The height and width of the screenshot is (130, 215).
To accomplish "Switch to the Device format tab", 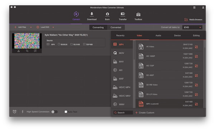I will click(177, 36).
